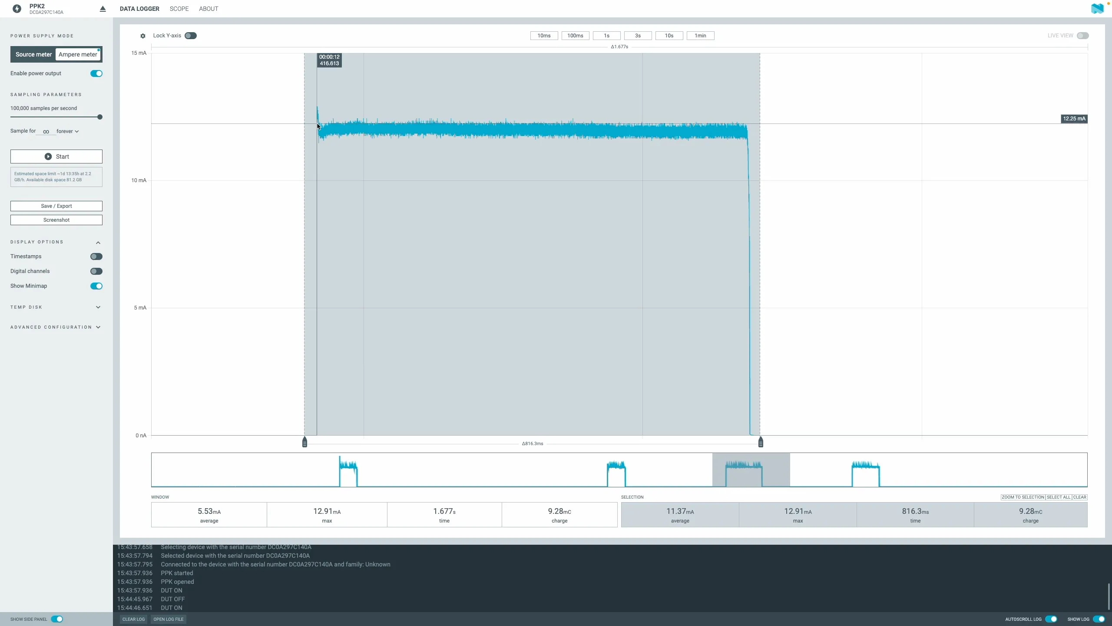Click the minimap highlighted window region
The height and width of the screenshot is (626, 1112).
(751, 469)
